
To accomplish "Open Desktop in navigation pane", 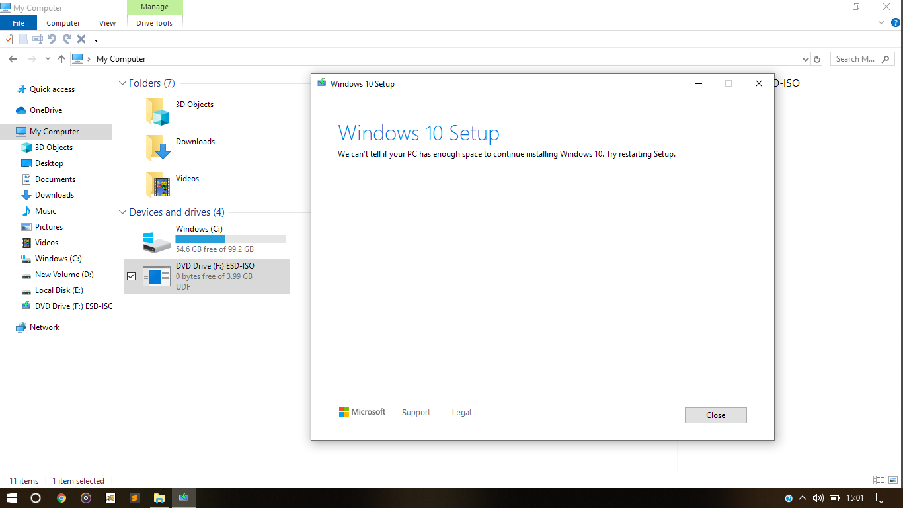I will pyautogui.click(x=49, y=163).
